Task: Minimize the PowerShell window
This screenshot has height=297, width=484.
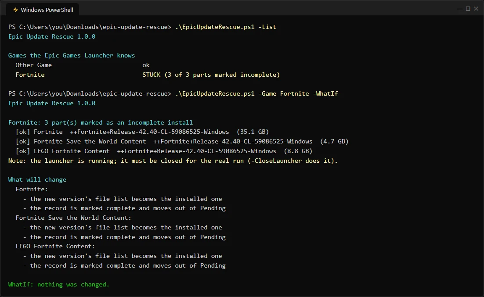Action: click(x=459, y=9)
